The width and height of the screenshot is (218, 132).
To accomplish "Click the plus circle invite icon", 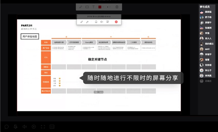I will pos(34,127).
